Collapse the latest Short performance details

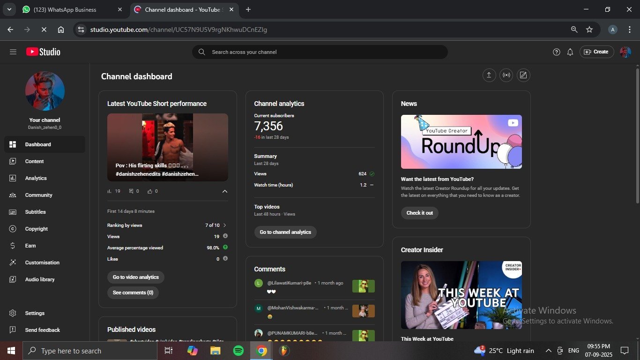click(x=225, y=191)
